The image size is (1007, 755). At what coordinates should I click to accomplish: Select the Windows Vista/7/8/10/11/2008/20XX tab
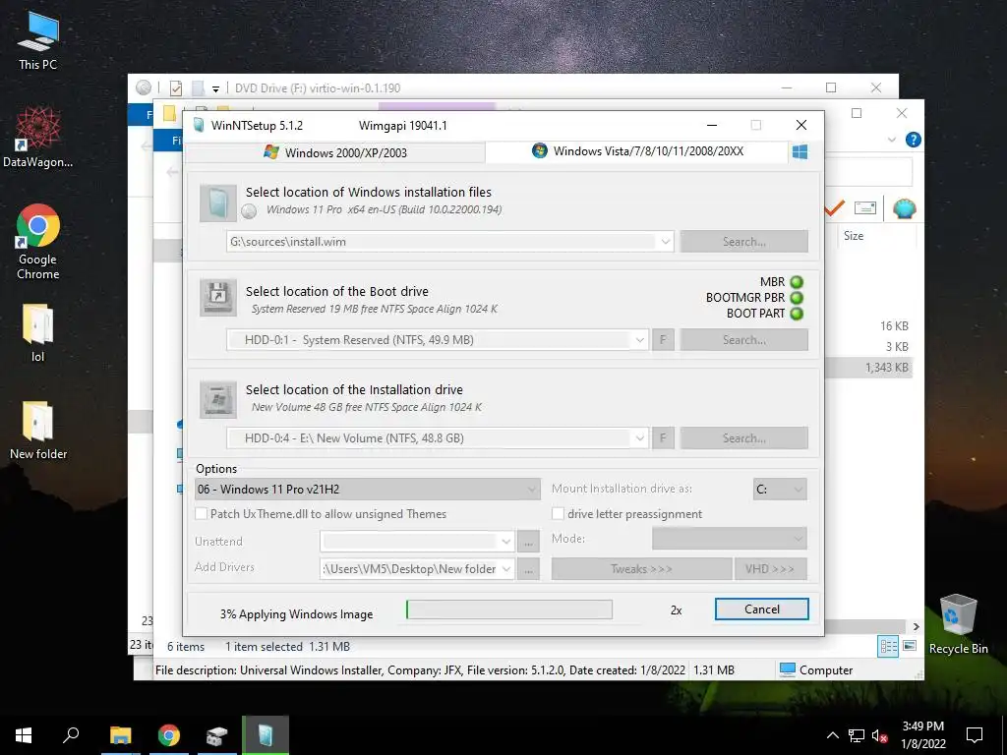click(x=637, y=151)
